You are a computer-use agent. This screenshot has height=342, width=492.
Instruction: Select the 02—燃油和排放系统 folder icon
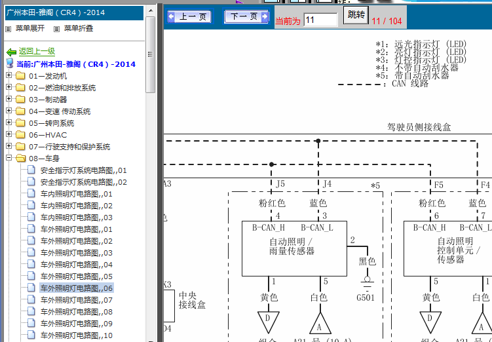tap(20, 88)
